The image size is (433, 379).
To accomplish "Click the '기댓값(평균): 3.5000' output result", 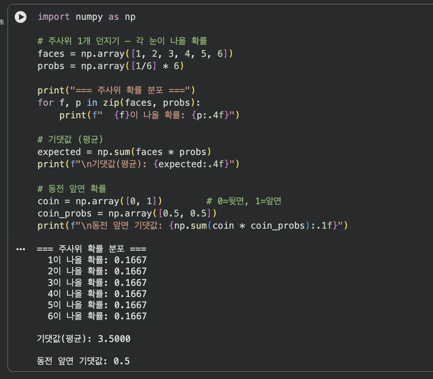I will point(83,339).
